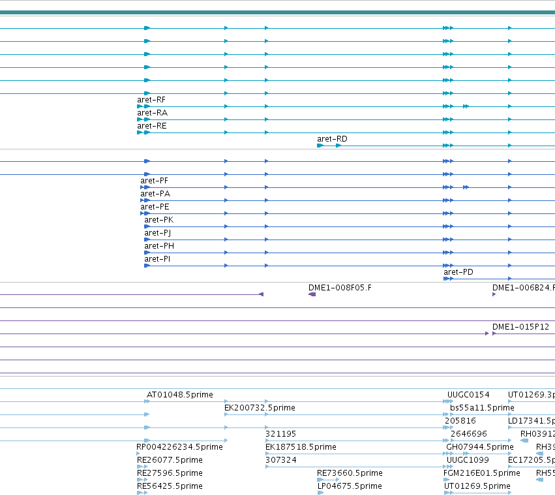The width and height of the screenshot is (555, 496).
Task: Select the aret-PI protein label
Action: [157, 259]
